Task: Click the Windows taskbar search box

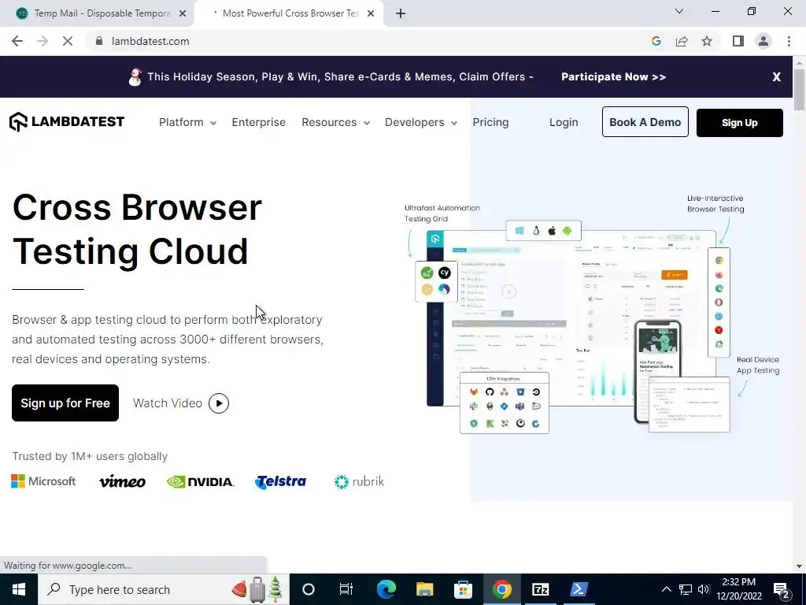Action: (164, 589)
